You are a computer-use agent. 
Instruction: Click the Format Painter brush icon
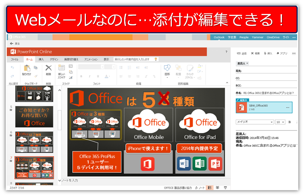point(36,76)
